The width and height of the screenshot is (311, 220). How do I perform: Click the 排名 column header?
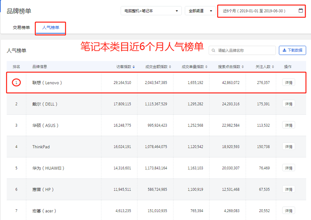pos(16,67)
